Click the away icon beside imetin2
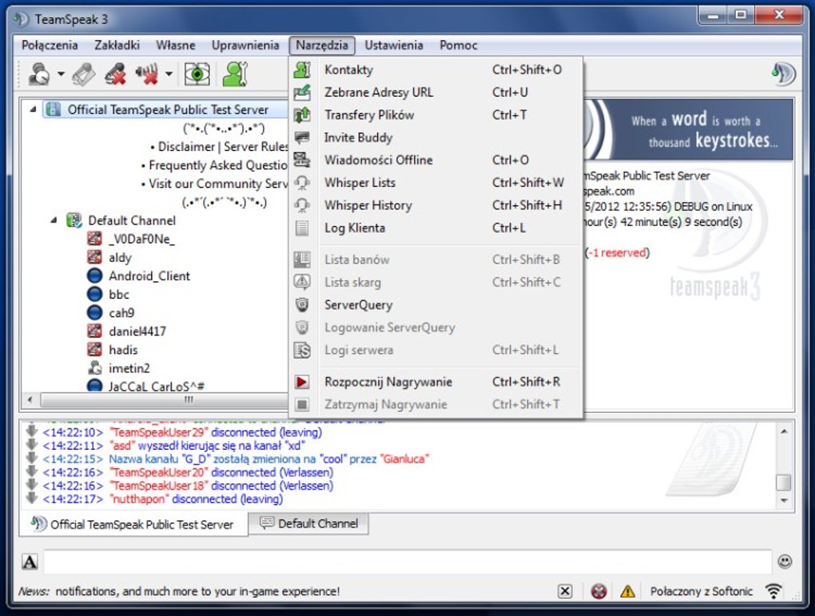This screenshot has width=815, height=616. click(94, 368)
